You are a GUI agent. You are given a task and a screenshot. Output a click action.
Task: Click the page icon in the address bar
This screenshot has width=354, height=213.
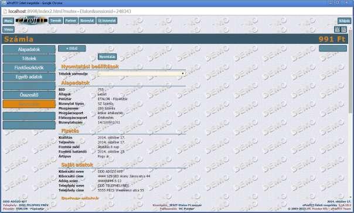5,11
